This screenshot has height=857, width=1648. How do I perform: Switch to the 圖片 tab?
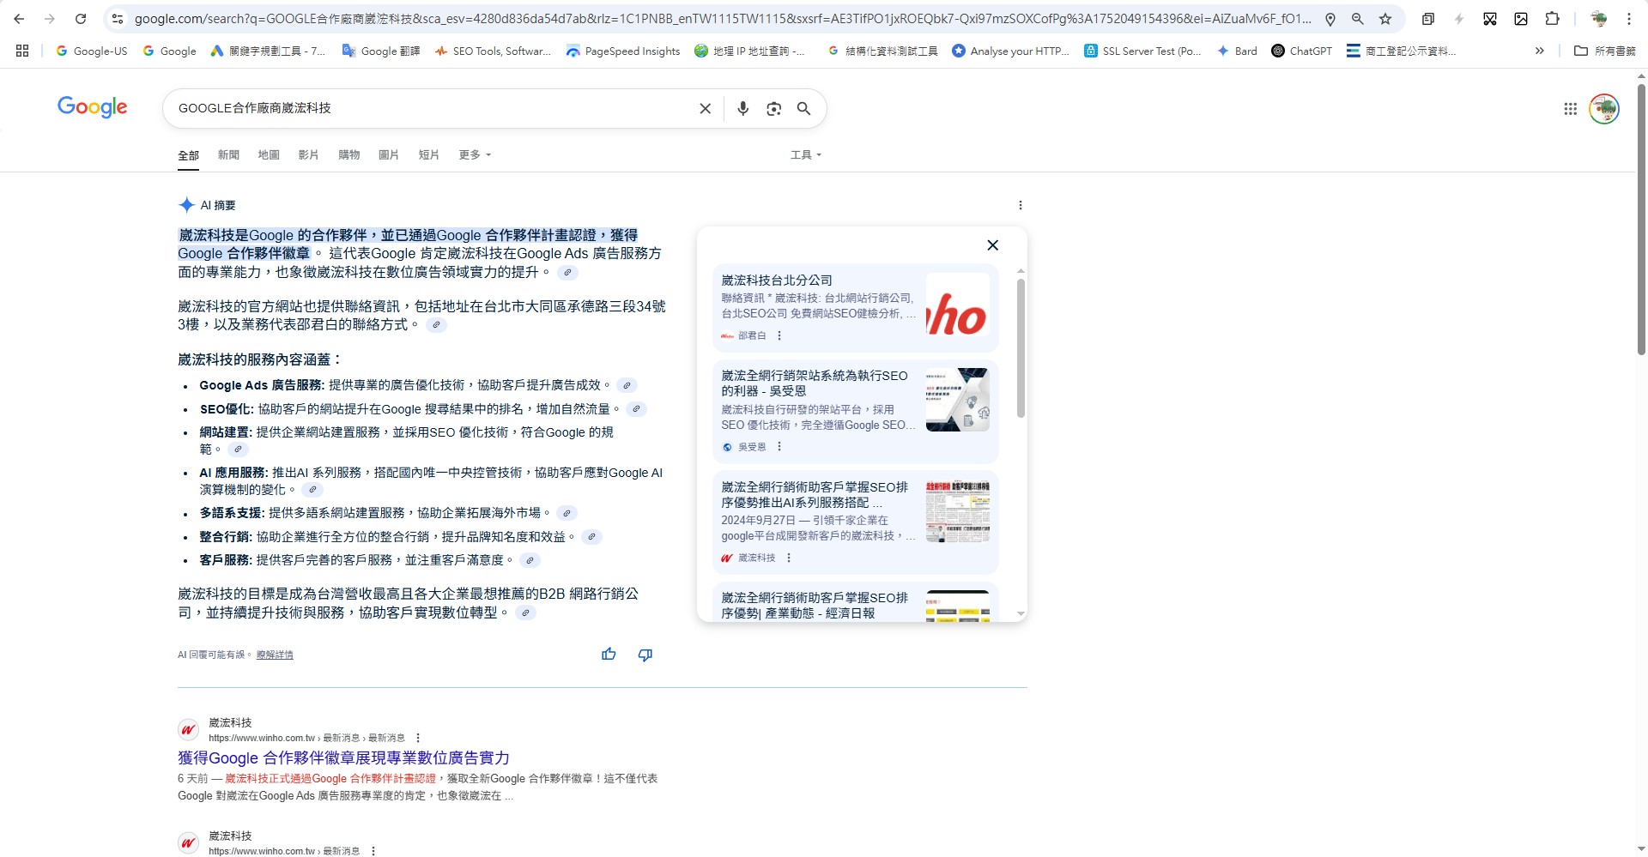tap(389, 155)
